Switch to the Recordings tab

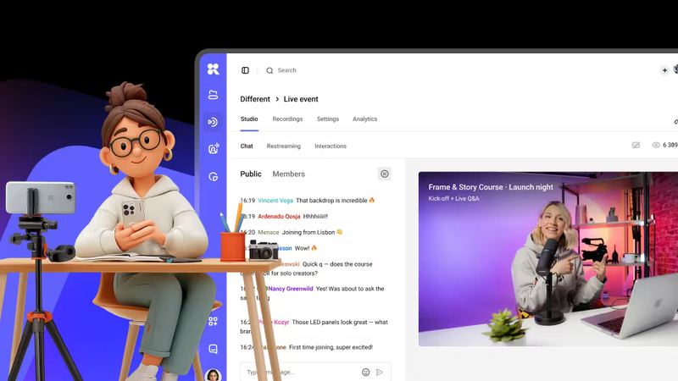pyautogui.click(x=287, y=119)
